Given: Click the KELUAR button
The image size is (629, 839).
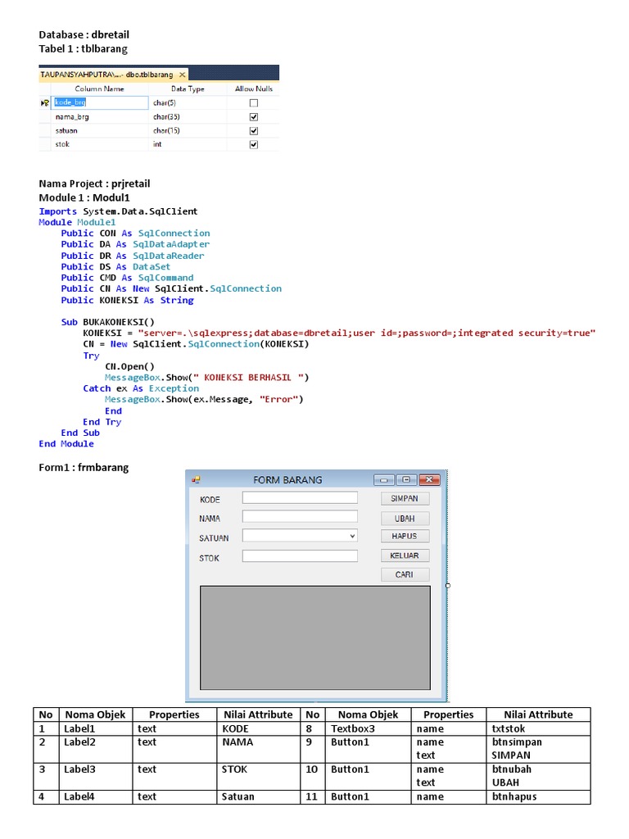Looking at the screenshot, I should point(405,556).
